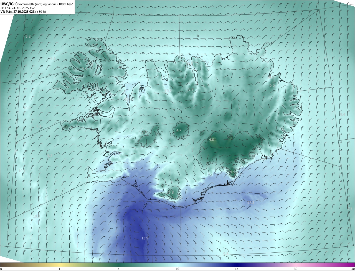Image resolution: width=355 pixels, height=271 pixels.
Task: Click the 5.8 value on Langjökull glacier
Action: pos(144,132)
